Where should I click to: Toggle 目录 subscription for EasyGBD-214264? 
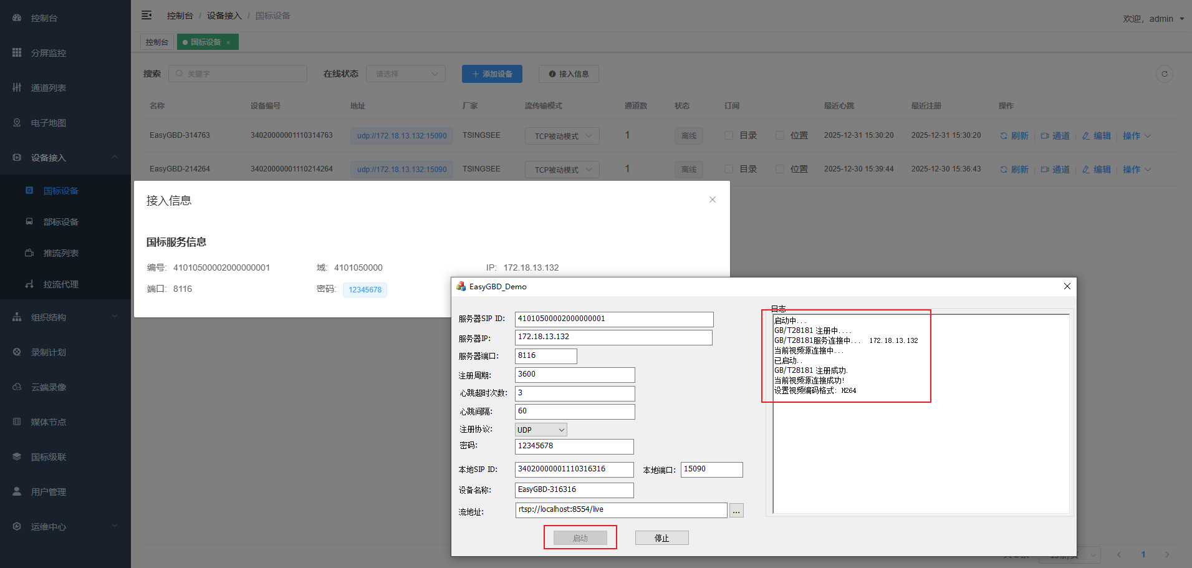coord(728,169)
